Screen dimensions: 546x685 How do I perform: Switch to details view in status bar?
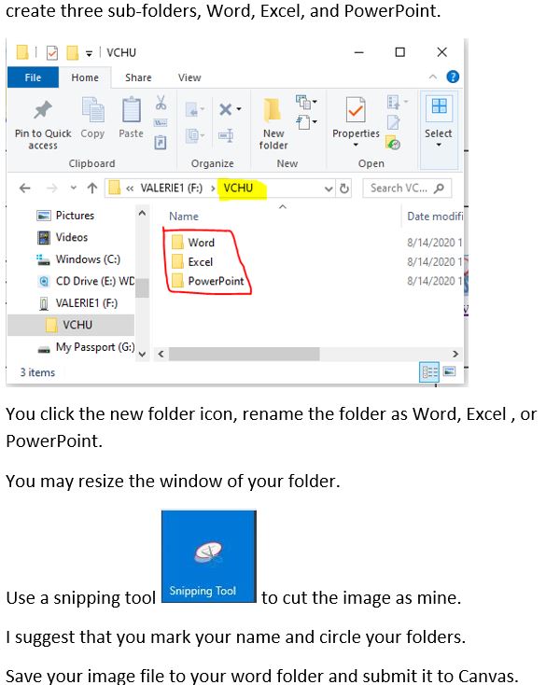click(429, 372)
